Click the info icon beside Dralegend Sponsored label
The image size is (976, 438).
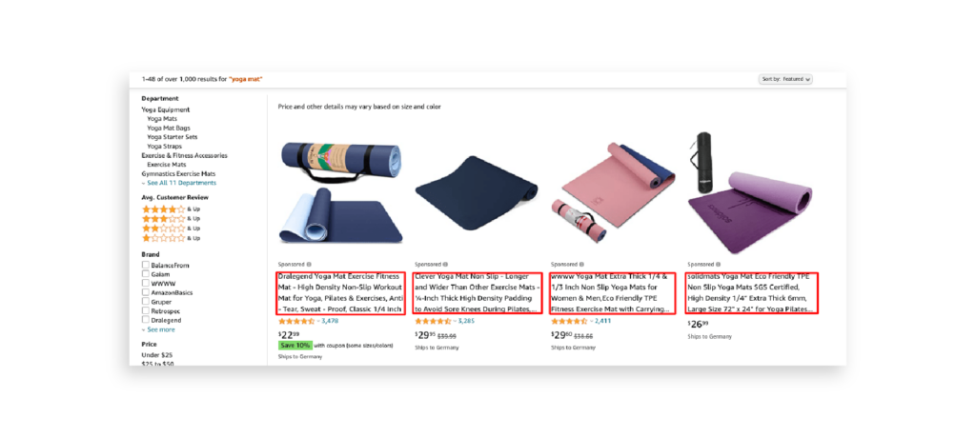click(309, 265)
